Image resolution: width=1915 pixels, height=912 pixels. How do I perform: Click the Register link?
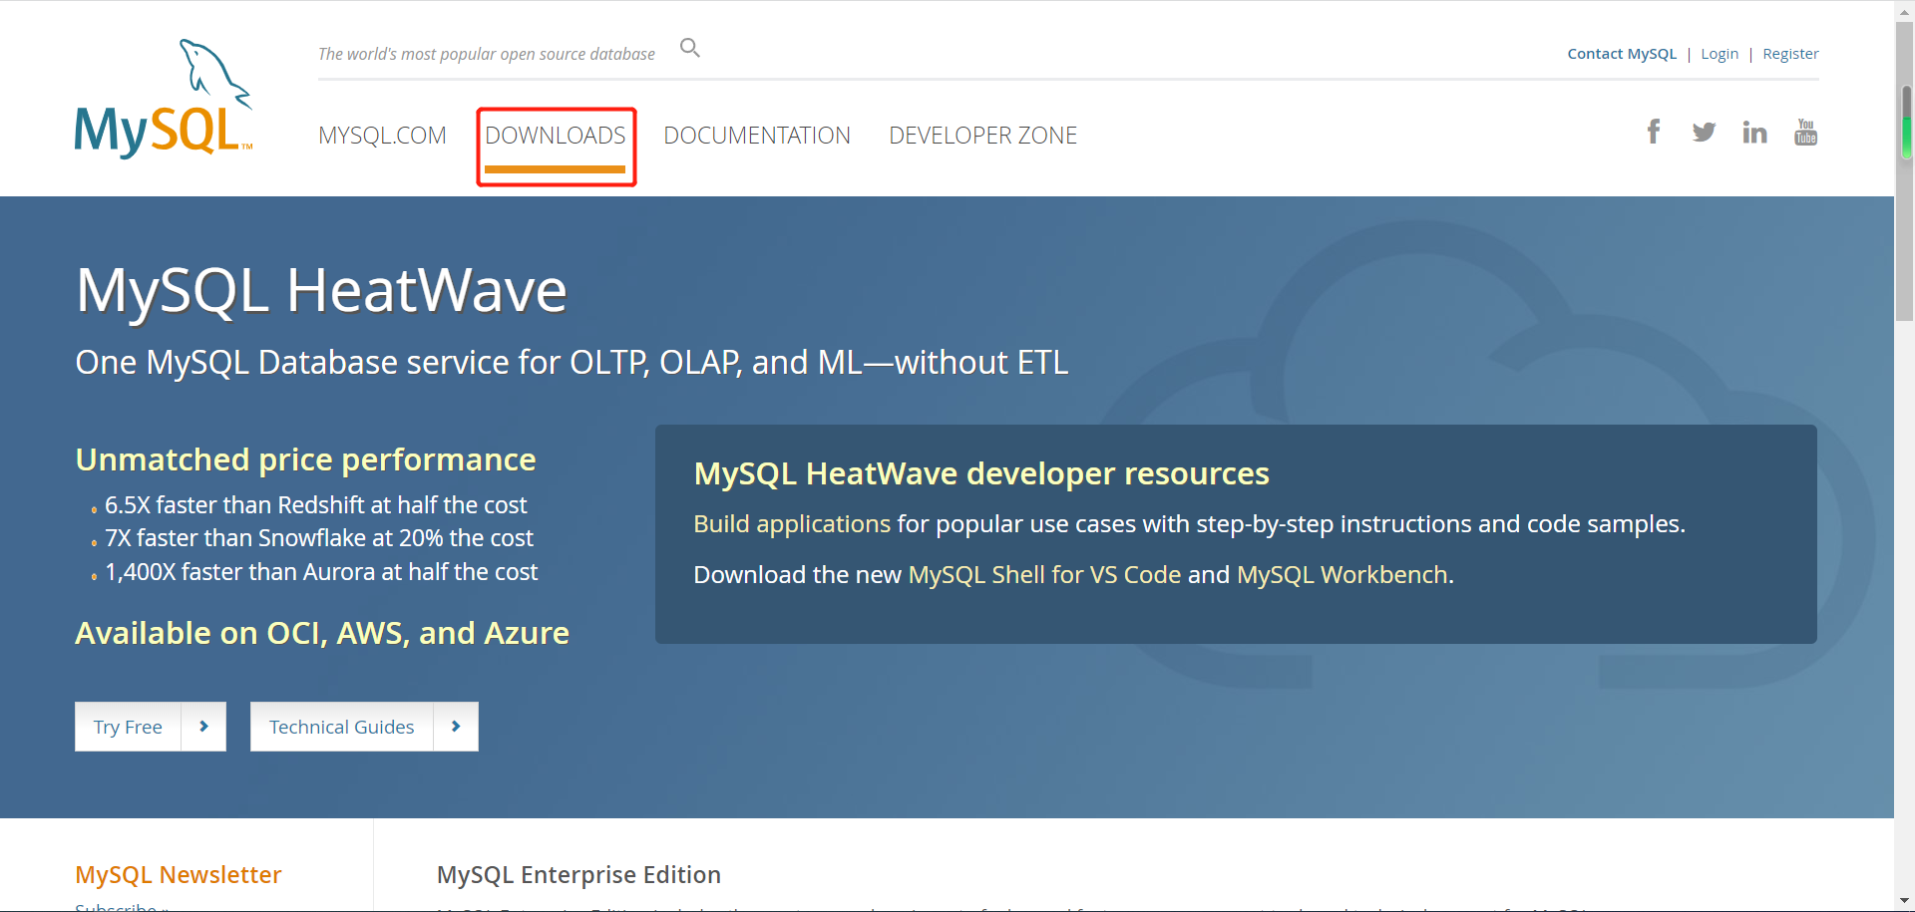[1790, 54]
